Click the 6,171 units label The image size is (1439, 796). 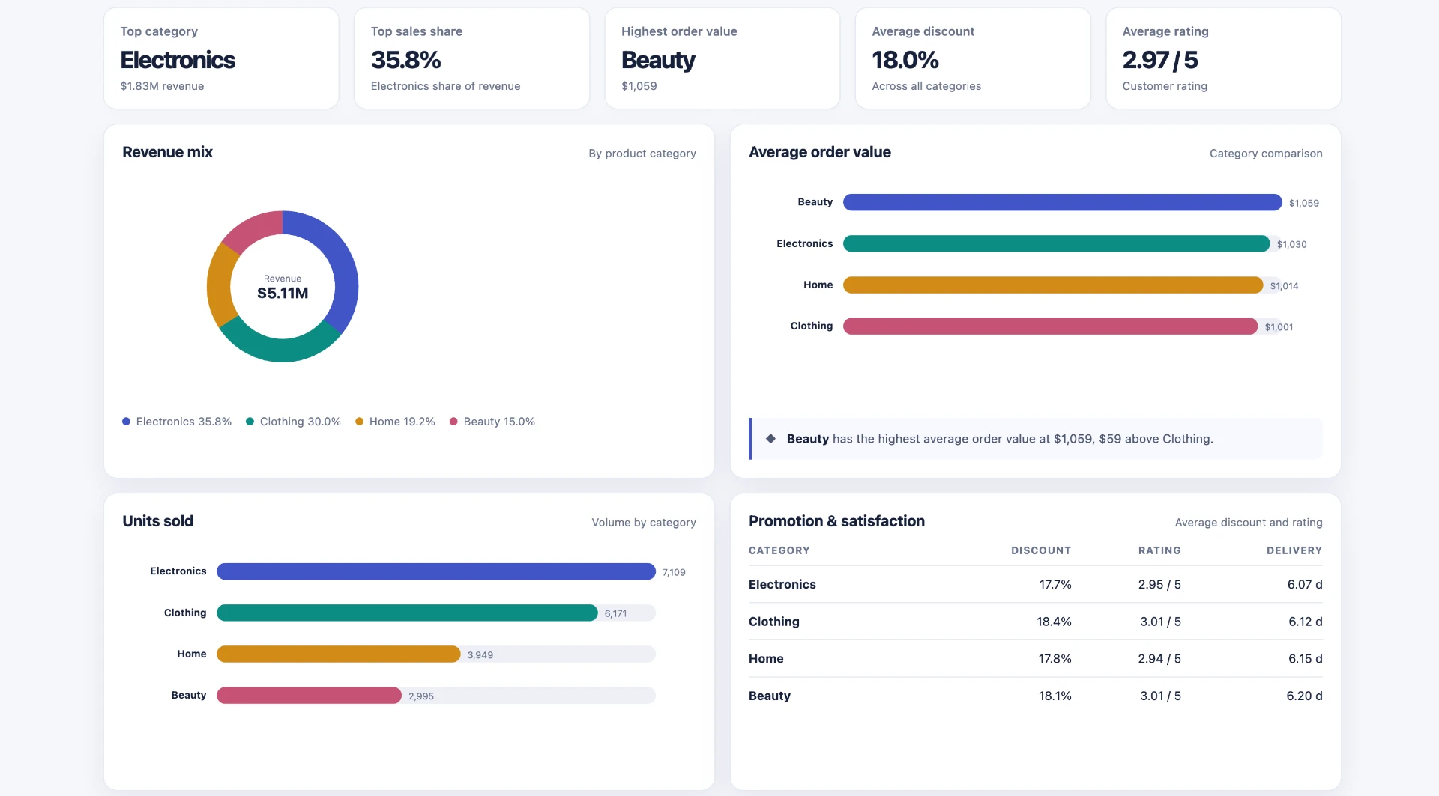click(x=616, y=613)
